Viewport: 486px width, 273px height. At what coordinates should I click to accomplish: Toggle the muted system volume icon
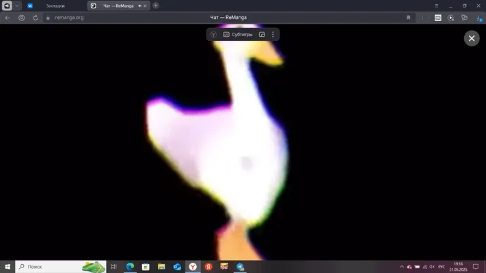tap(432, 266)
